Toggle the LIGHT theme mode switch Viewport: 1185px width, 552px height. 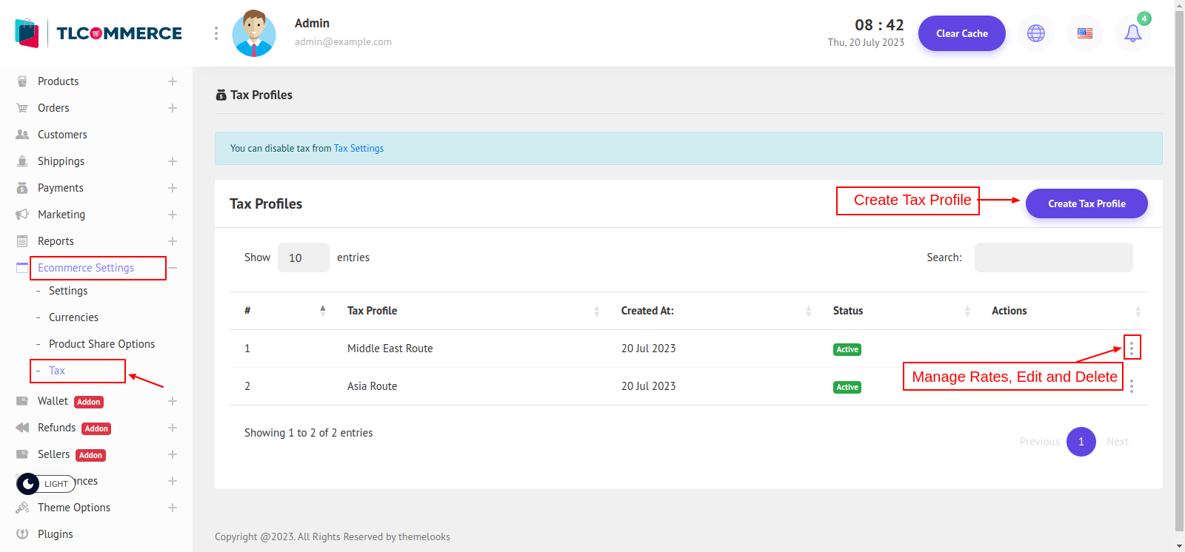pos(45,483)
